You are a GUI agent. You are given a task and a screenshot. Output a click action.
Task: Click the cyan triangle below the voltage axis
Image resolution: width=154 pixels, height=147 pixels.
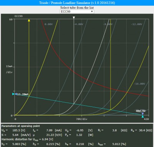(x=142, y=117)
